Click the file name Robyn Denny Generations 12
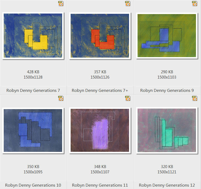The image size is (201, 189). click(167, 185)
